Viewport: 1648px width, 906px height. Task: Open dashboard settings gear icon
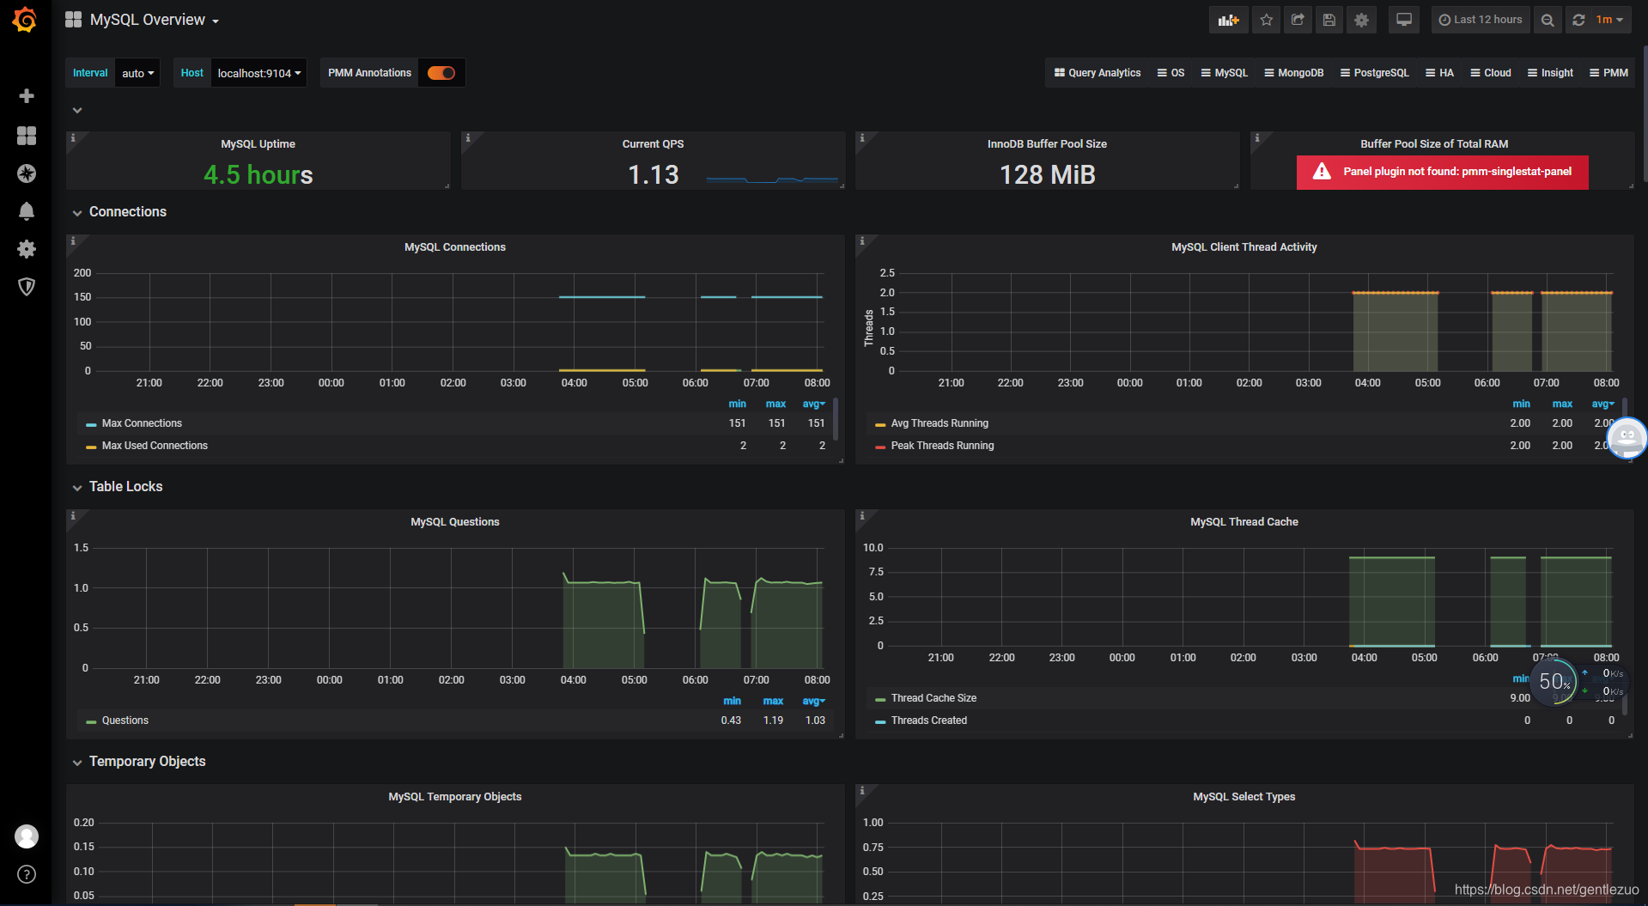1361,20
